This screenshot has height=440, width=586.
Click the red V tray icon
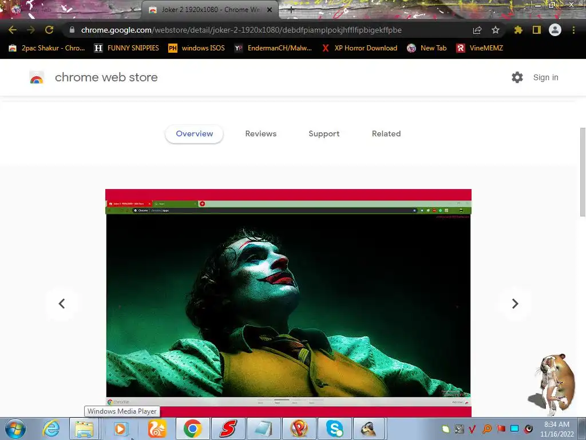[x=473, y=429]
